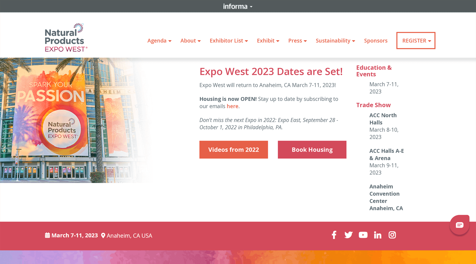Open the YouTube channel icon

[363, 235]
